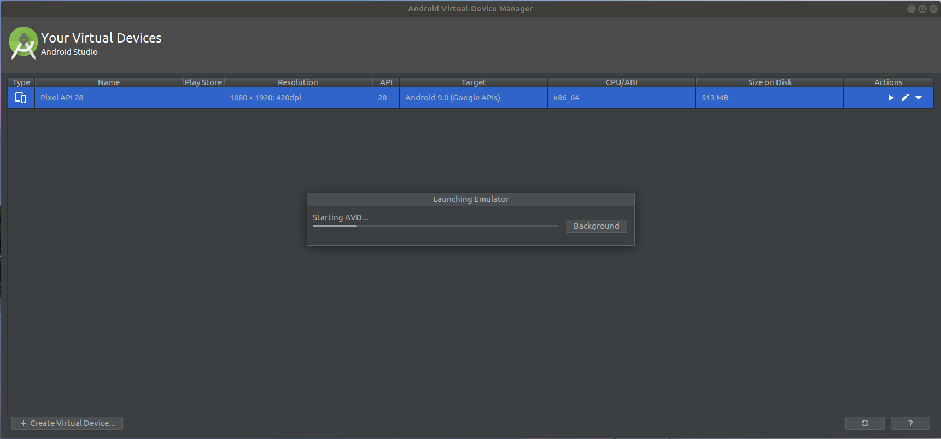The width and height of the screenshot is (941, 439).
Task: Close the Android Virtual Device Manager window
Action: 933,9
